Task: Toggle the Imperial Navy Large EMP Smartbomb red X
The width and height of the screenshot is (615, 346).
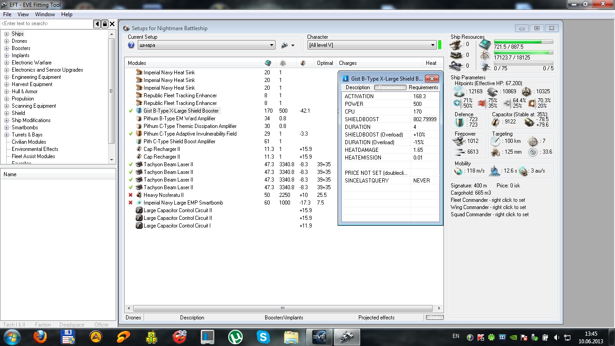Action: [x=131, y=203]
